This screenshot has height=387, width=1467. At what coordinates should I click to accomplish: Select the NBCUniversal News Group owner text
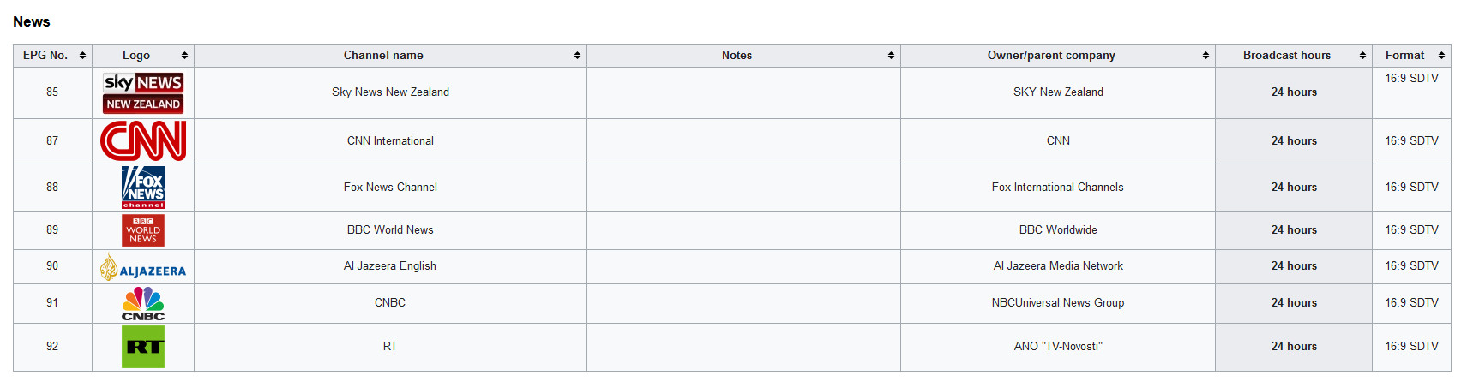tap(1058, 303)
